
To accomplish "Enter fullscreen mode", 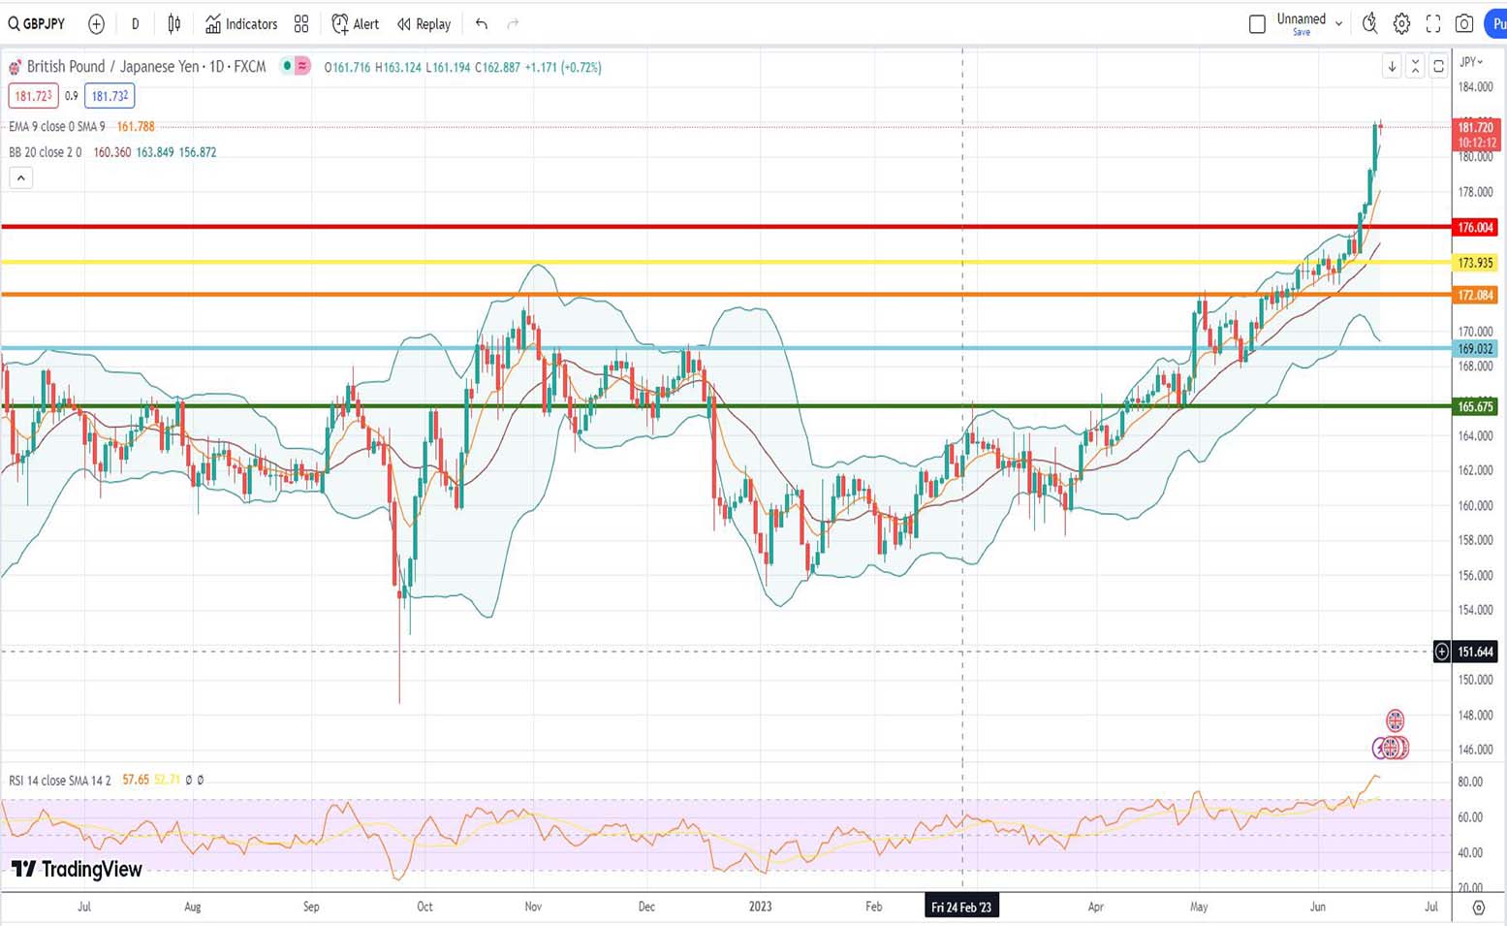I will [1433, 24].
